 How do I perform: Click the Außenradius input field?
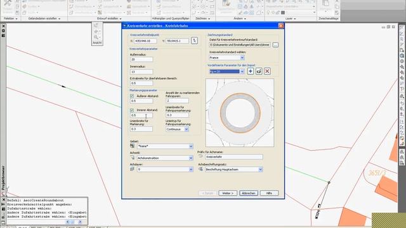(x=141, y=60)
